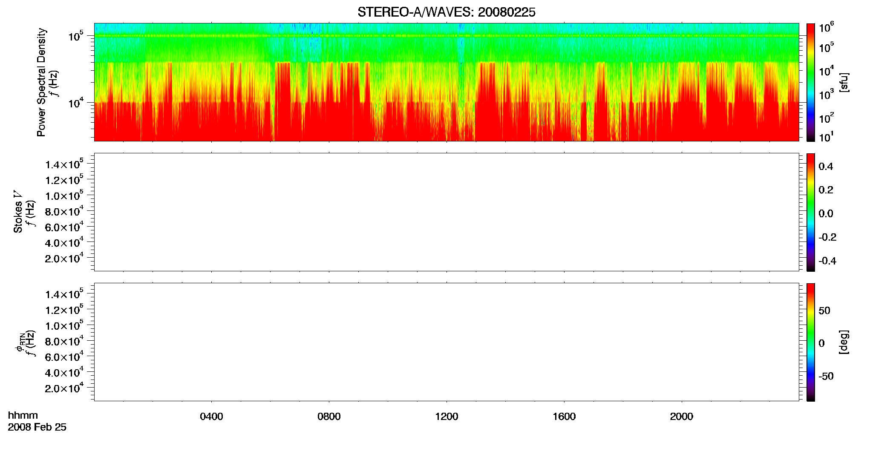Click the empty phi RTN plot panel
Viewport: 893px width, 460px height.
pyautogui.click(x=446, y=342)
